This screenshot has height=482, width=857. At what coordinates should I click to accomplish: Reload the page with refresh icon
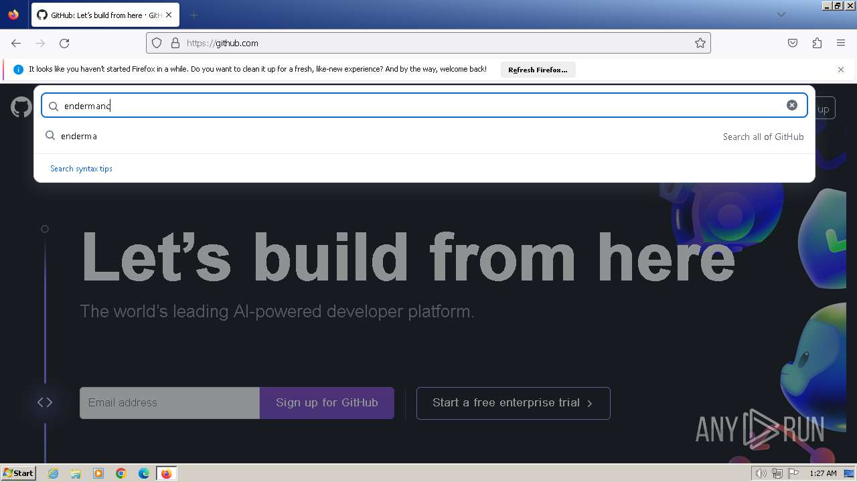(64, 43)
